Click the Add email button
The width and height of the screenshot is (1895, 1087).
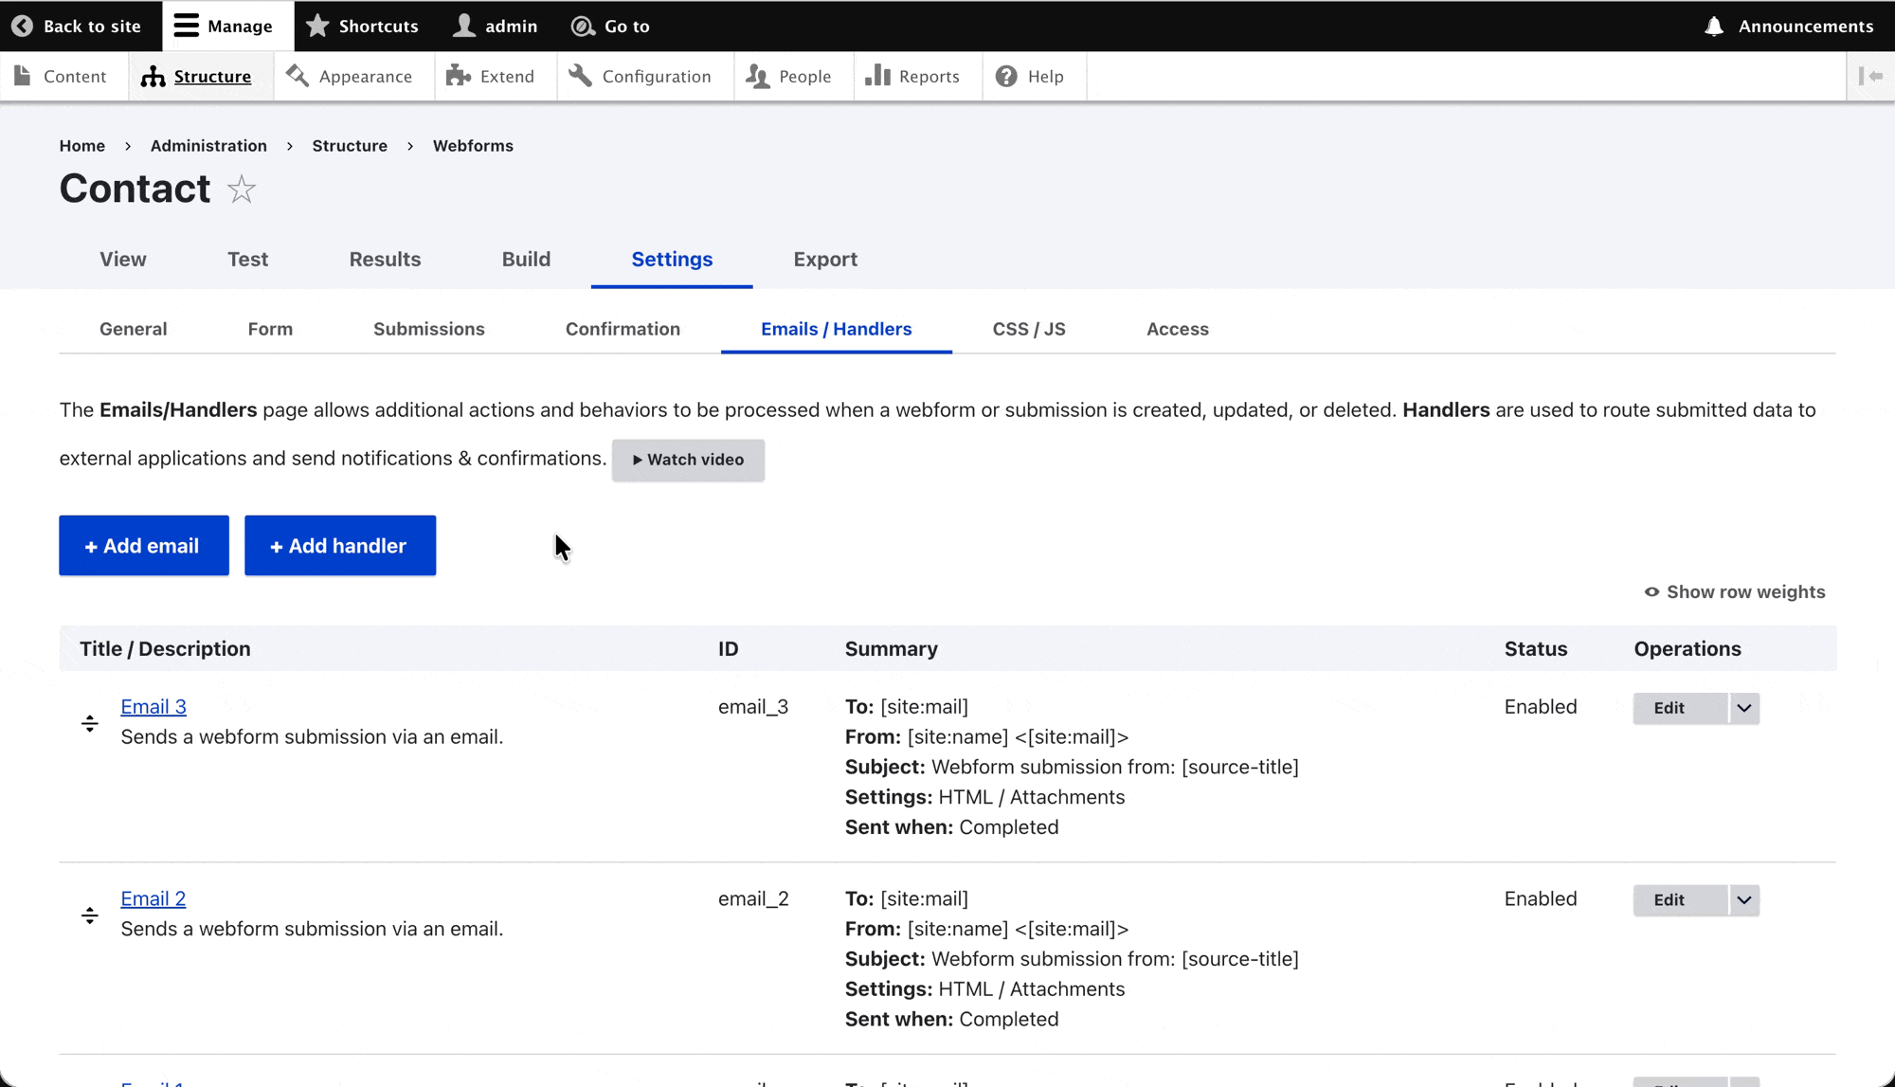pos(144,546)
